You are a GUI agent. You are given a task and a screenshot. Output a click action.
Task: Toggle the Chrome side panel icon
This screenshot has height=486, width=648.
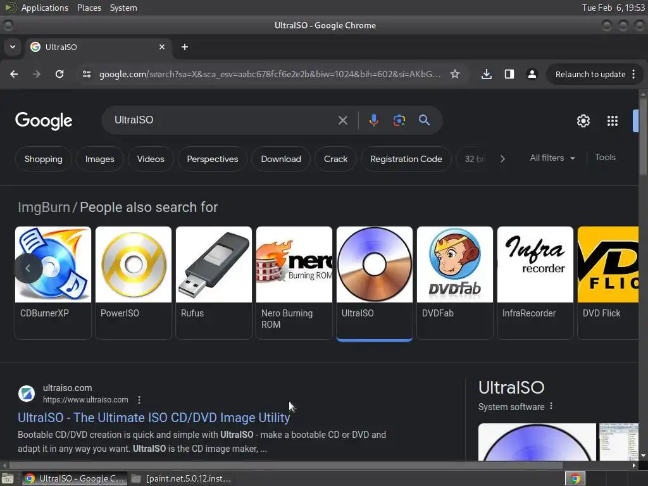point(509,74)
